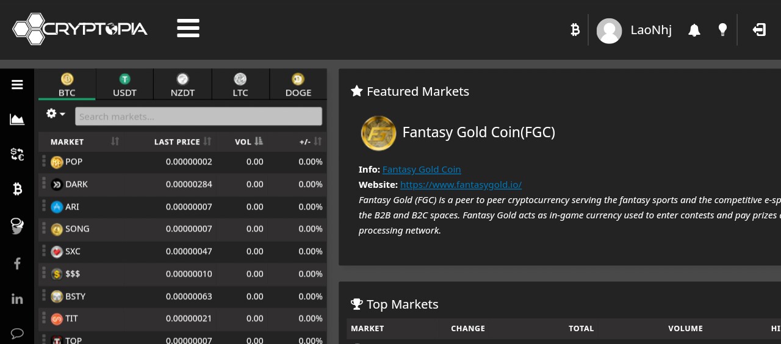Click the SXC coin icon

pyautogui.click(x=57, y=252)
